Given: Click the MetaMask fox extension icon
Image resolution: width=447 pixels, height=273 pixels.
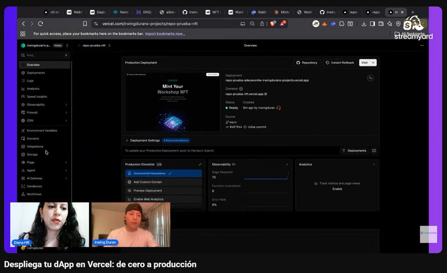Looking at the screenshot, I should pos(324,24).
